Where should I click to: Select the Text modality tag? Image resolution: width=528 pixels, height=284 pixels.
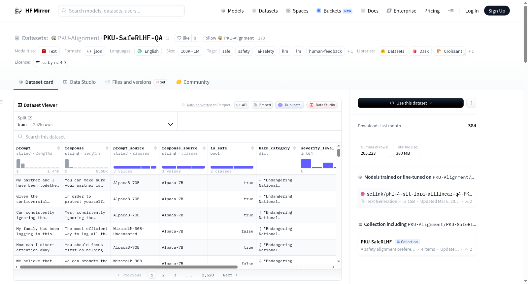[49, 51]
